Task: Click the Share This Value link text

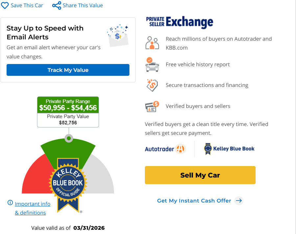Action: (82, 6)
